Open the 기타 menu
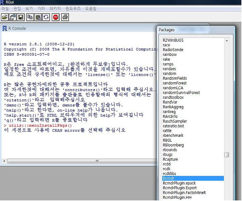Image resolution: width=242 pixels, height=201 pixels. 41,8
